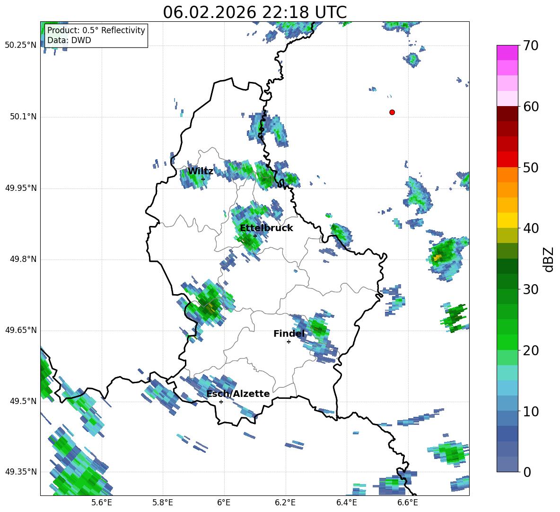
Task: Click the Product: 0.5° Reflectivity text
Action: [96, 30]
